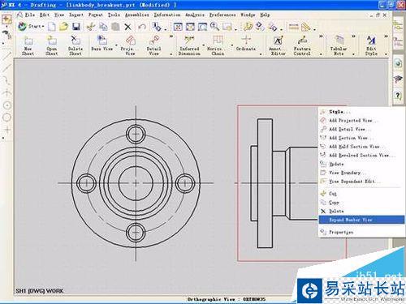The width and height of the screenshot is (406, 304).
Task: Expand the arrow next to Horiz Chain
Action: click(x=232, y=45)
